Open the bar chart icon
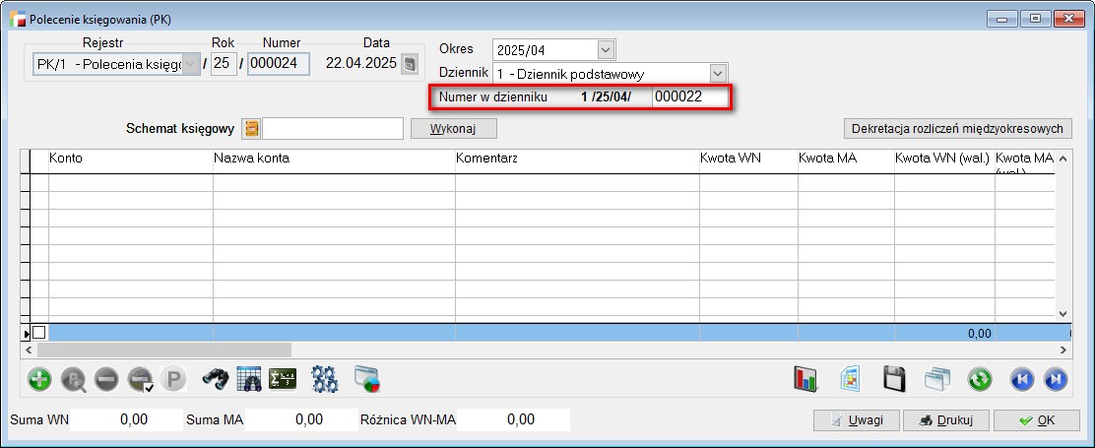This screenshot has height=448, width=1095. click(x=806, y=379)
